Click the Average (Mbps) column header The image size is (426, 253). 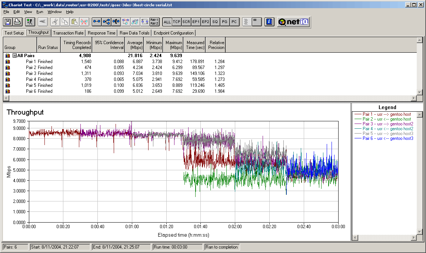134,45
